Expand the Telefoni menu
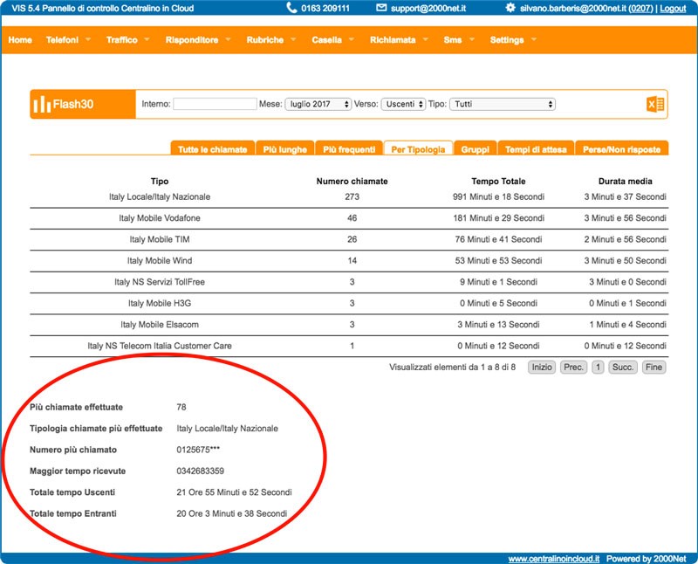The image size is (698, 564). (68, 39)
